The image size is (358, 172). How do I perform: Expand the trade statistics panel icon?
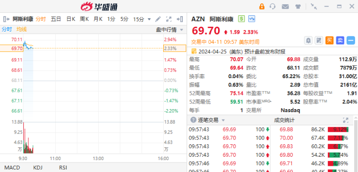(346, 120)
